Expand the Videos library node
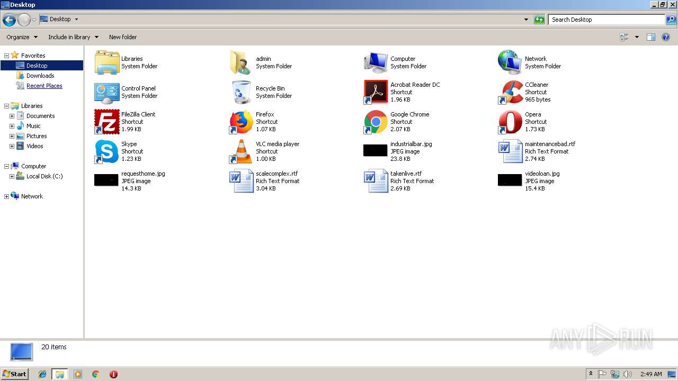Screen dimensions: 678x381 tap(12, 147)
